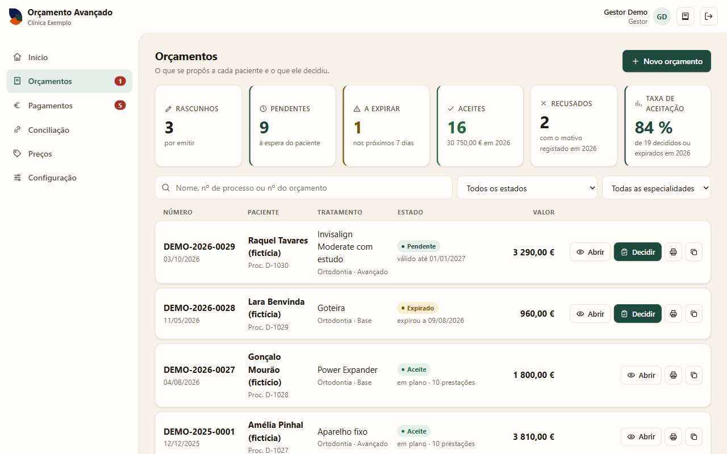Open the Pagamentos section
The width and height of the screenshot is (727, 454).
pyautogui.click(x=69, y=106)
